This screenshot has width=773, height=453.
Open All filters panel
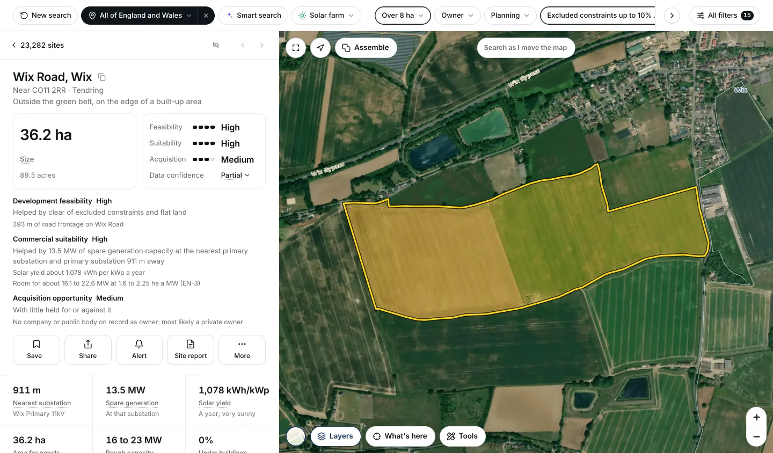(x=725, y=16)
